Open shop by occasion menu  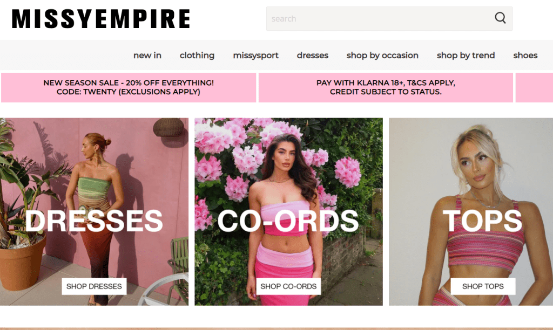382,56
